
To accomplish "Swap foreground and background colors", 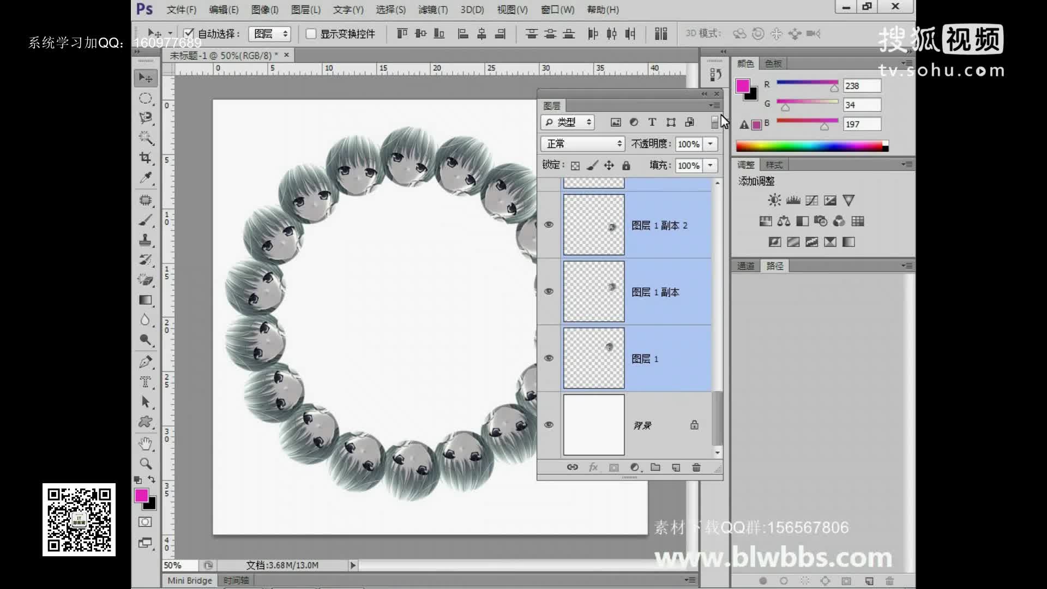I will [152, 480].
